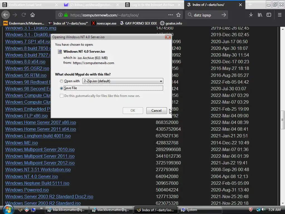
Task: Check 'Do this automatically' checkbox
Action: click(x=62, y=96)
